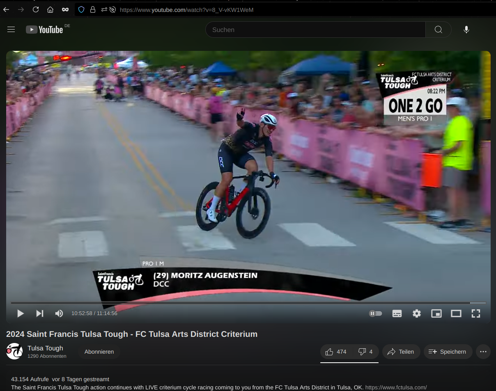
Task: Click the Suchen search input field
Action: tap(315, 30)
